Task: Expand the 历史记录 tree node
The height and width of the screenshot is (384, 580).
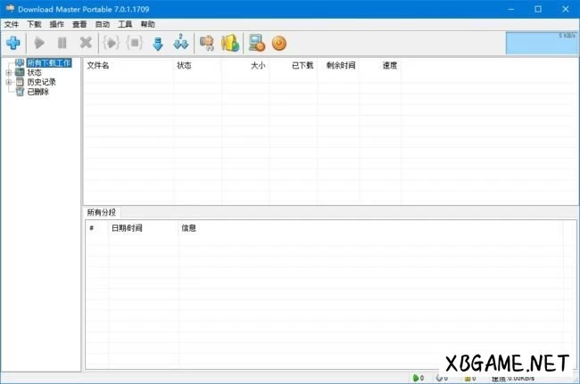Action: [x=9, y=82]
